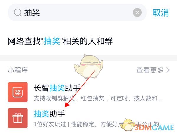Open 查看更多 mini programs link

coord(150,70)
